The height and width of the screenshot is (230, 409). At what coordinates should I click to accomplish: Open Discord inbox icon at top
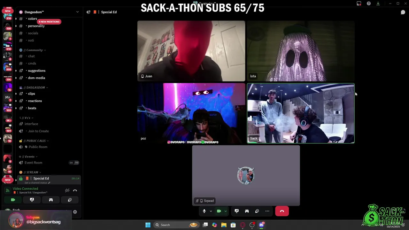[359, 4]
